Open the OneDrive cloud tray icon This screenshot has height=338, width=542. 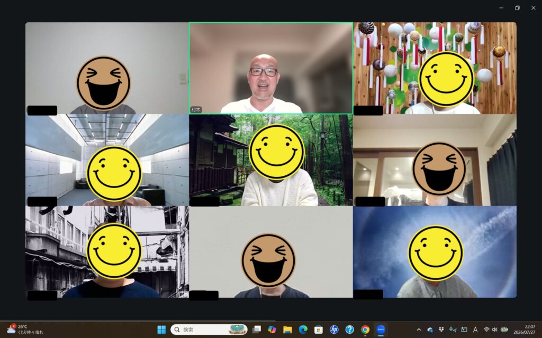(x=430, y=330)
